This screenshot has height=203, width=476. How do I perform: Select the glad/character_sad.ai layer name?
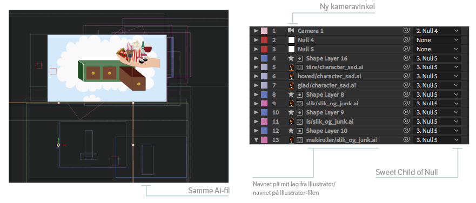[x=327, y=85]
